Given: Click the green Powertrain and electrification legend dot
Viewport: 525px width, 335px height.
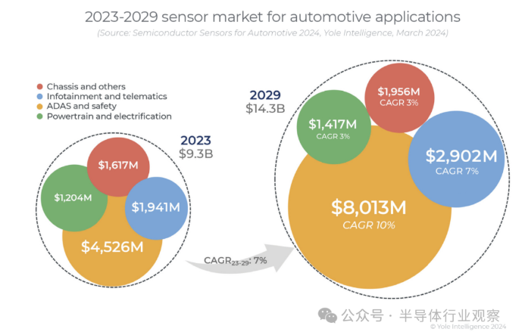Looking at the screenshot, I should pyautogui.click(x=40, y=116).
